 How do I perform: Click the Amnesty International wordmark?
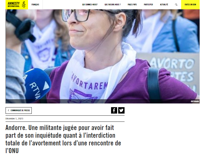click(13, 5)
